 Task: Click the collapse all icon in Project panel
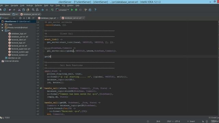[24, 18]
